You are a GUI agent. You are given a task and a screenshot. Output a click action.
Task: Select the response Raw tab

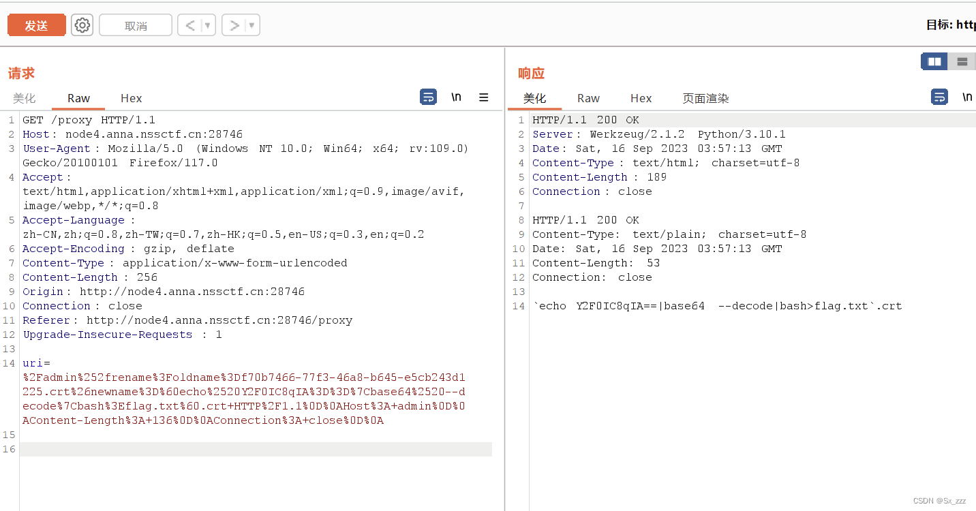point(588,98)
